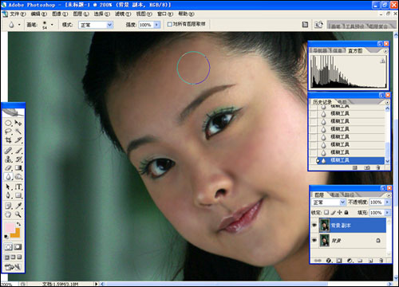
Task: Select the Gradient tool
Action: tap(18, 168)
